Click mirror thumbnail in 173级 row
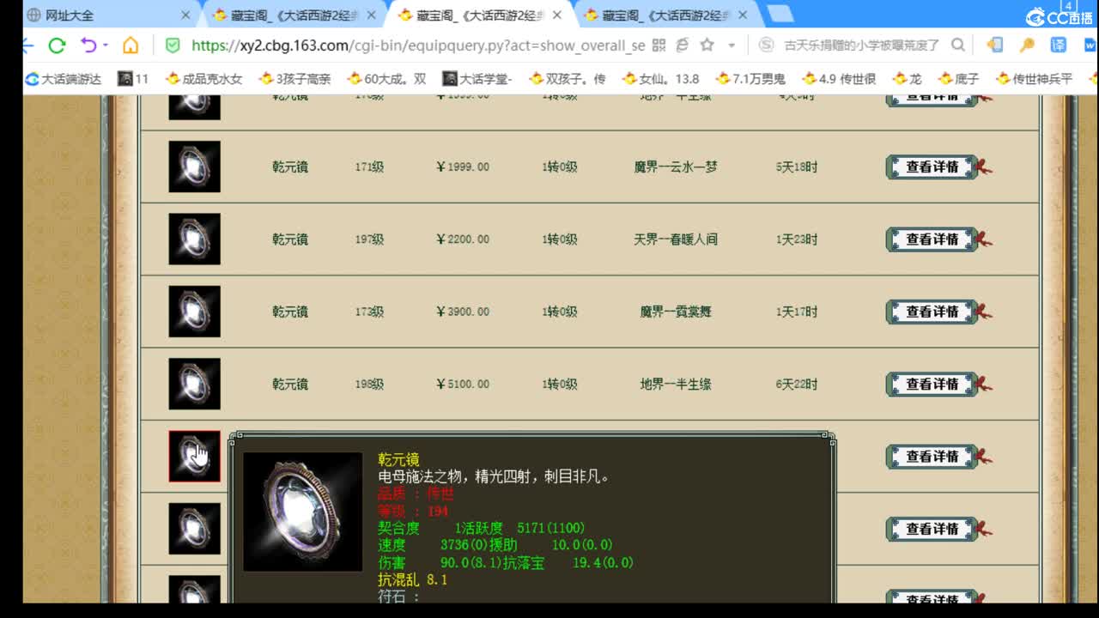1099x618 pixels. tap(194, 311)
